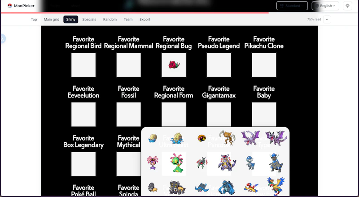Click the filled Favorite Regional Bug slot
The height and width of the screenshot is (197, 359).
point(174,65)
